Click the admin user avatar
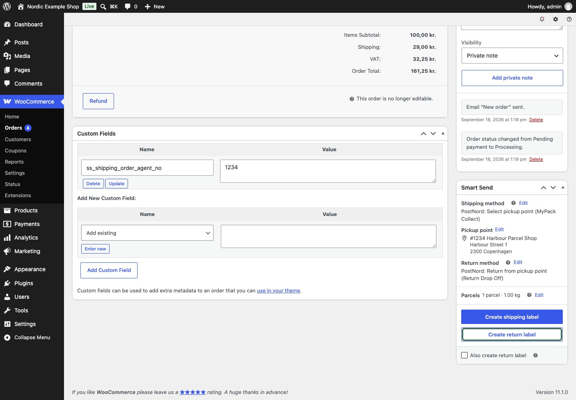 pos(568,6)
